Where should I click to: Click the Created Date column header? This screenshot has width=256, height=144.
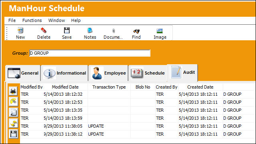point(200,87)
